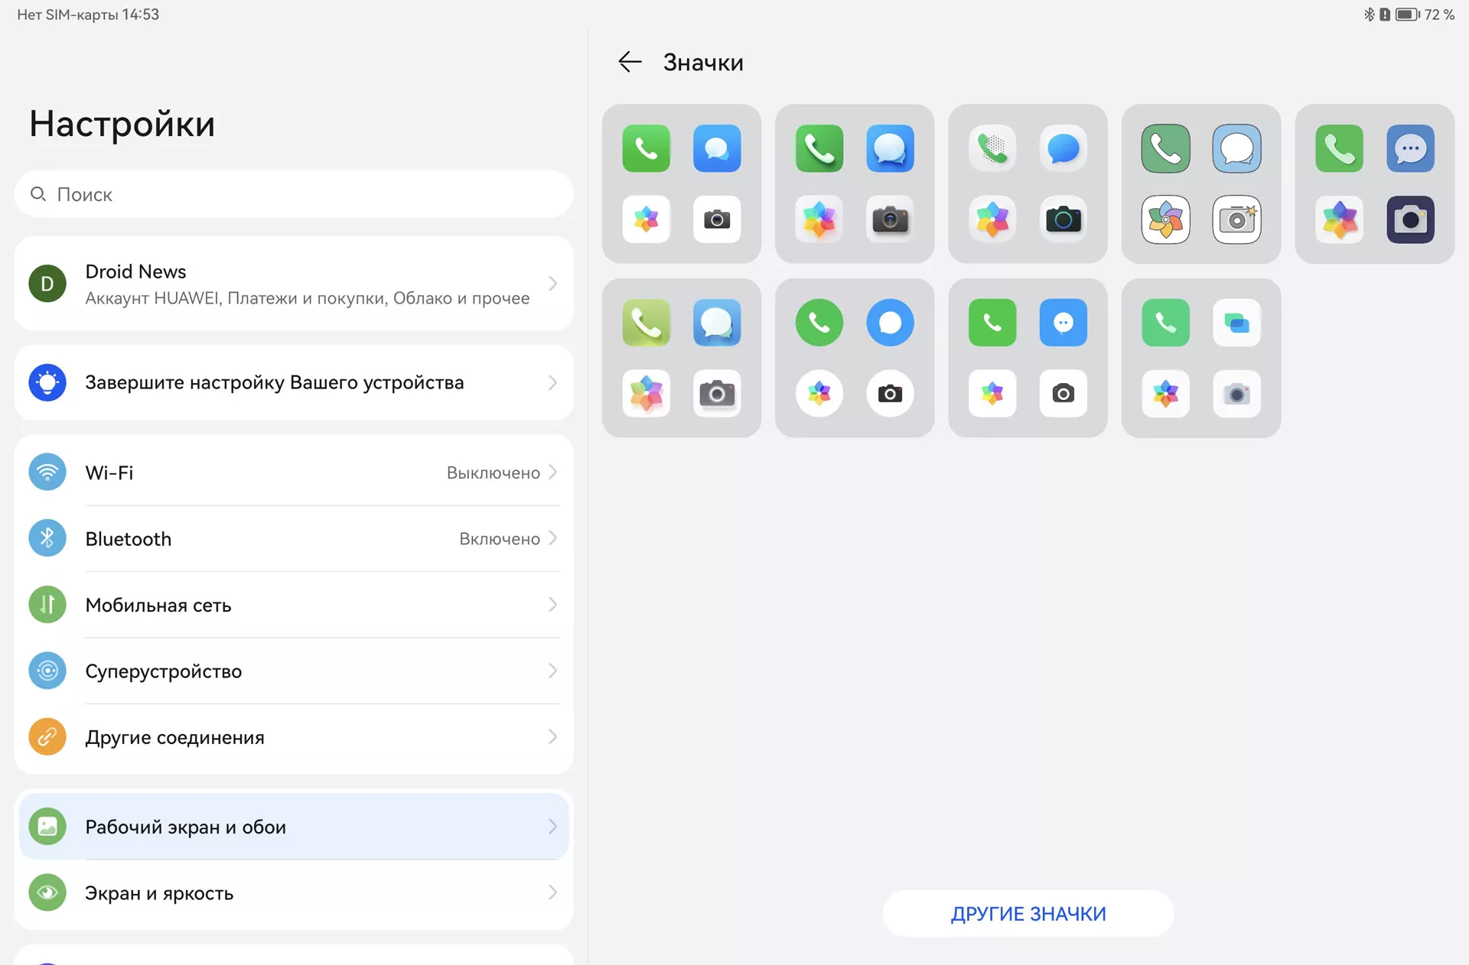Expand the Рабочий экран и обои chevron

click(x=552, y=827)
